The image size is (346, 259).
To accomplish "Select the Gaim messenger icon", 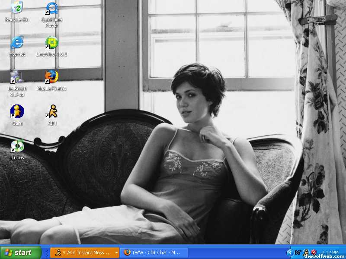I will tap(17, 111).
